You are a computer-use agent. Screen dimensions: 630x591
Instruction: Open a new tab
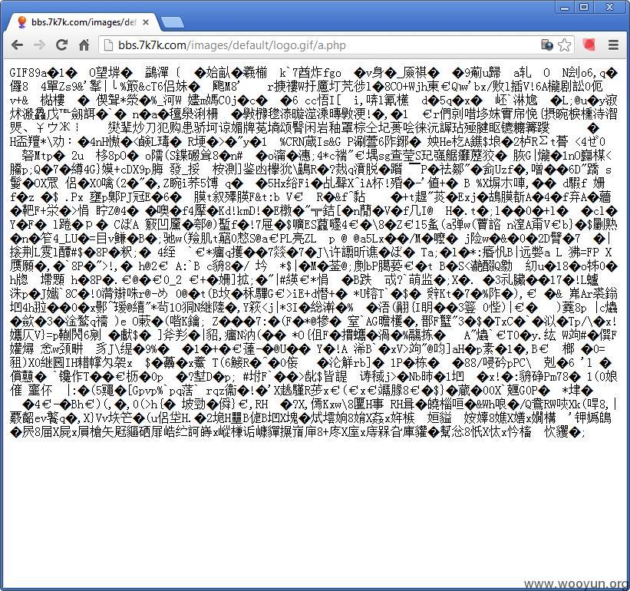173,23
